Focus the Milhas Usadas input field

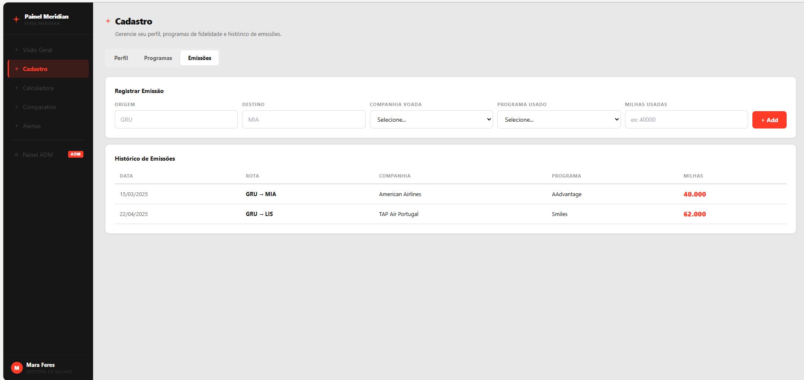click(686, 120)
